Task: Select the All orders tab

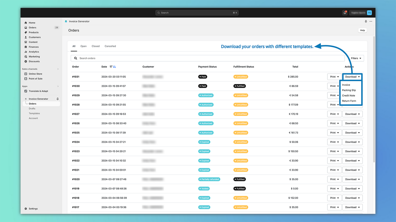Action: (74, 46)
